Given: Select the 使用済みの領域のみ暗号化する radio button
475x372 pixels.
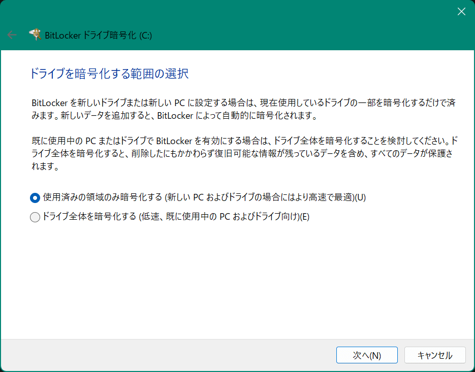Looking at the screenshot, I should [35, 198].
